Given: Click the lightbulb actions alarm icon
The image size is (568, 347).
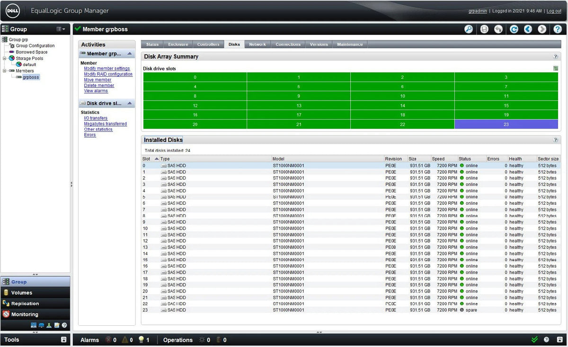Looking at the screenshot, I should pyautogui.click(x=142, y=340).
